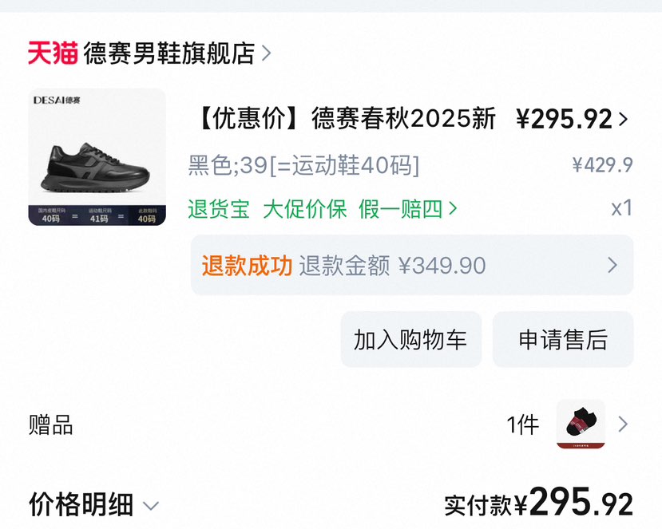662x529 pixels.
Task: Tap the 实付款 ¥295.92 total amount
Action: point(538,503)
